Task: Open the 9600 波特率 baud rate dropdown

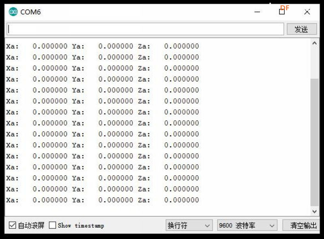Action: (x=247, y=225)
